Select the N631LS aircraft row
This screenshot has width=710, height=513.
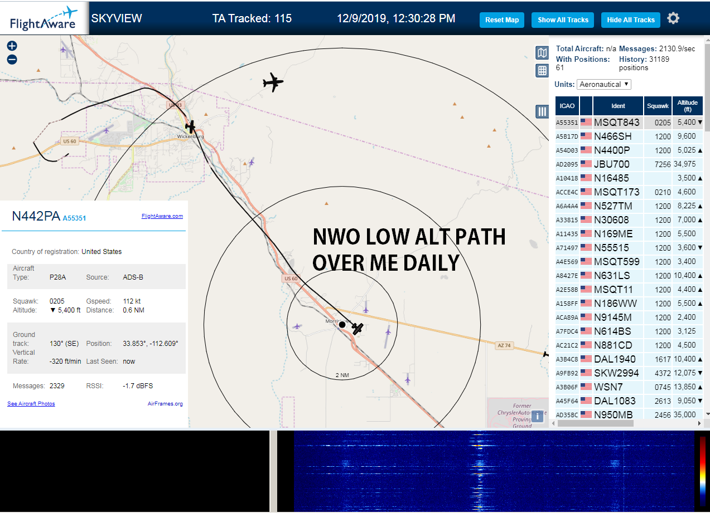pyautogui.click(x=629, y=275)
